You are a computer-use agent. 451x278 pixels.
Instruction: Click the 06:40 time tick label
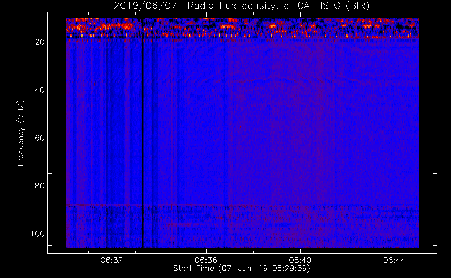(x=300, y=260)
